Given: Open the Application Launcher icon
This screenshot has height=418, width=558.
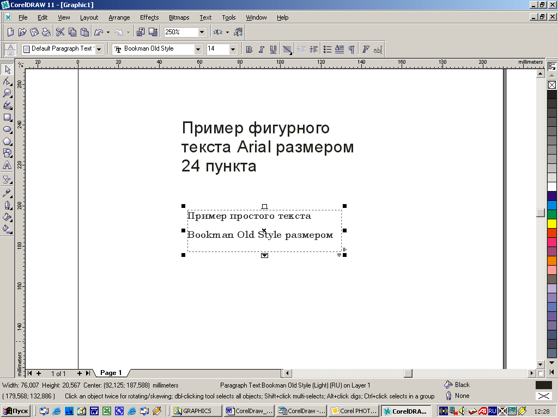Looking at the screenshot, I should (x=218, y=32).
